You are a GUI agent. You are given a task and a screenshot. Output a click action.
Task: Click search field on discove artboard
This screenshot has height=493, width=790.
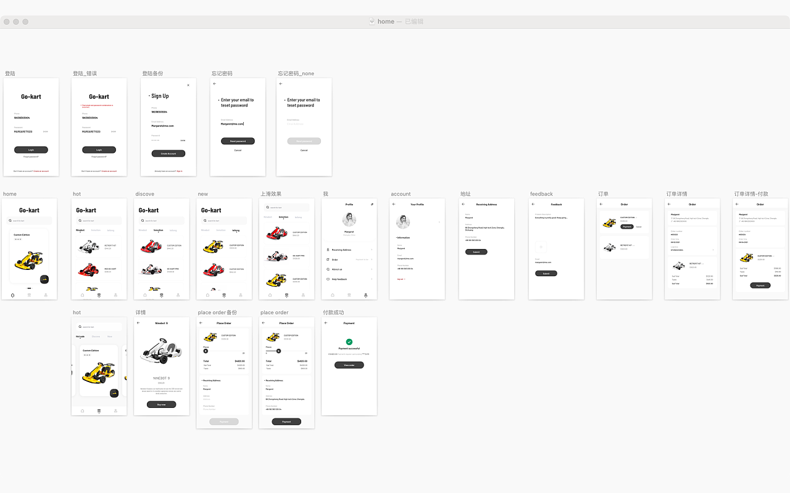pos(161,220)
